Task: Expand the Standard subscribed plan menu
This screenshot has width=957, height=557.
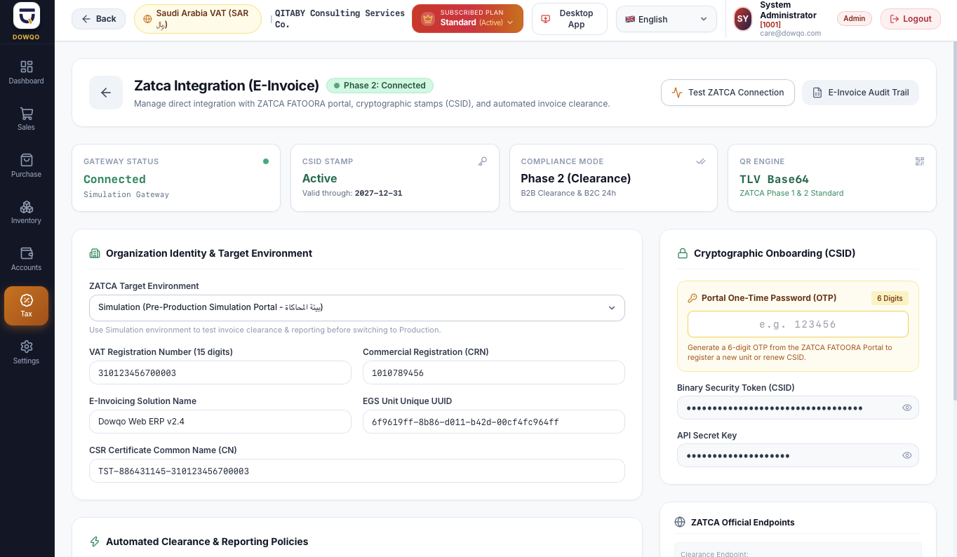Action: tap(468, 19)
